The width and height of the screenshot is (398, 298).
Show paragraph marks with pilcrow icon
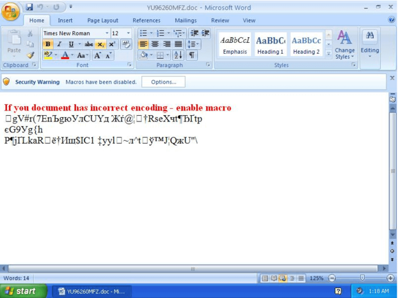[192, 56]
